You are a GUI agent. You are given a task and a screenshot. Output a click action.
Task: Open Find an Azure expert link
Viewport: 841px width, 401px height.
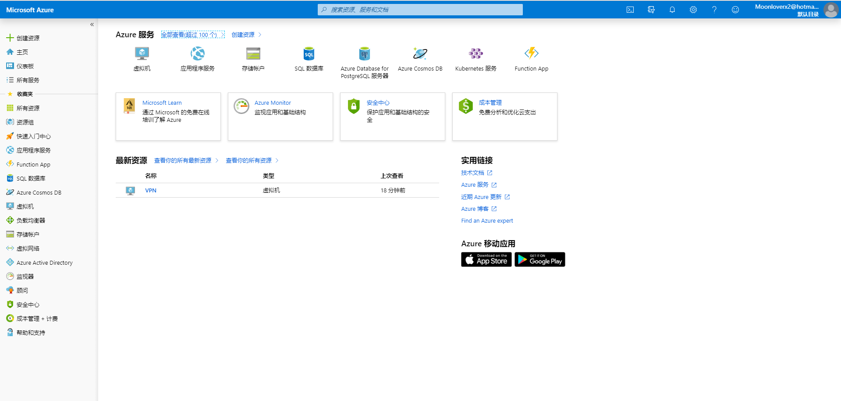coord(487,220)
